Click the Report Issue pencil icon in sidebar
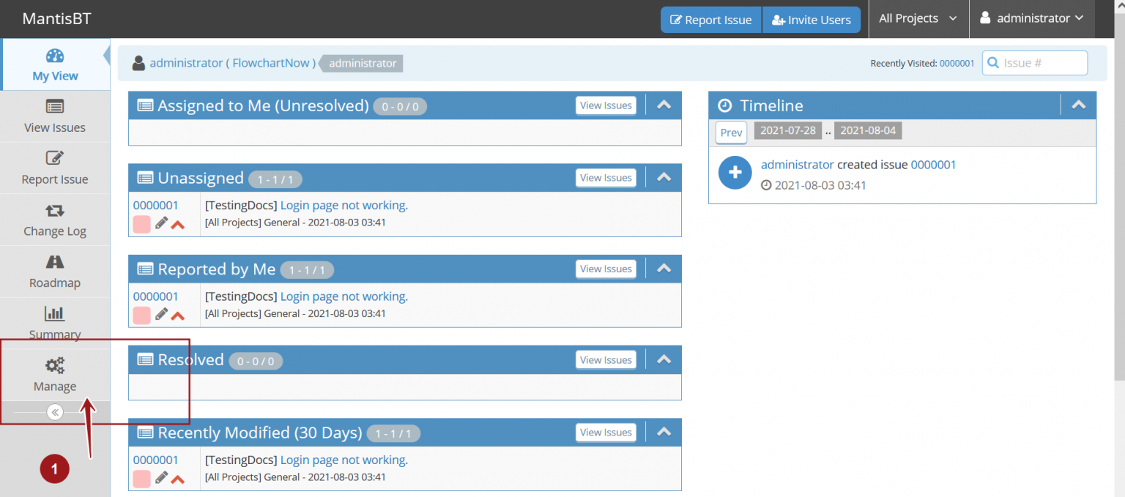 54,168
